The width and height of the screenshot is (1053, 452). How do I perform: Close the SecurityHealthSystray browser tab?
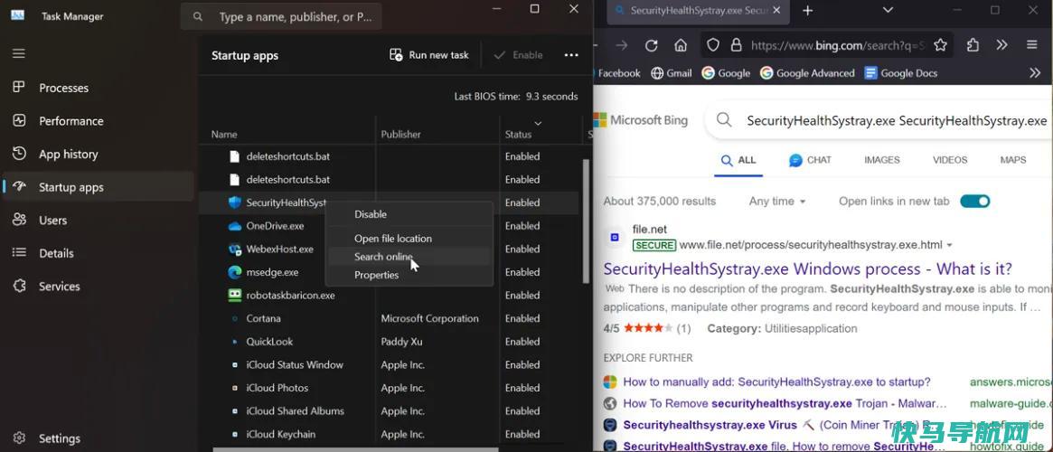tap(776, 11)
